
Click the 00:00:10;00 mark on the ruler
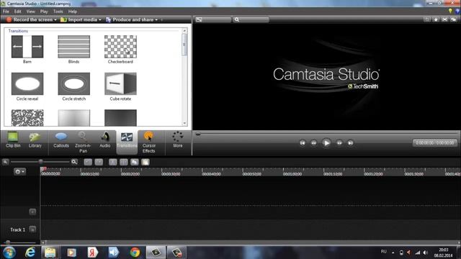point(89,174)
